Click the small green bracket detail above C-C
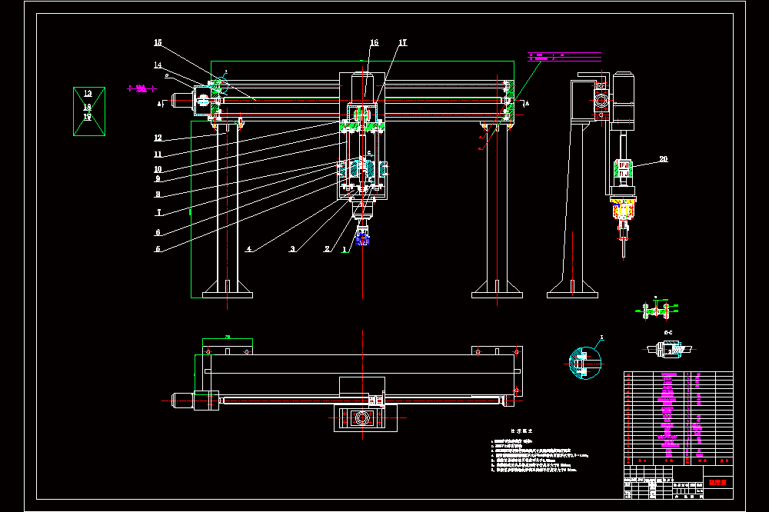Image resolution: width=769 pixels, height=512 pixels. [657, 309]
